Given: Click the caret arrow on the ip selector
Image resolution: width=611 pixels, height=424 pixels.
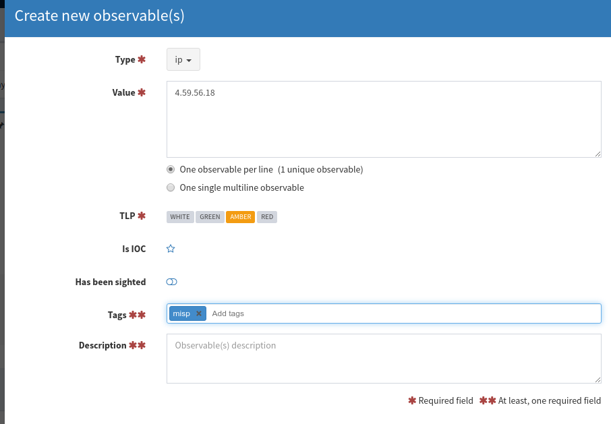Looking at the screenshot, I should [x=190, y=59].
